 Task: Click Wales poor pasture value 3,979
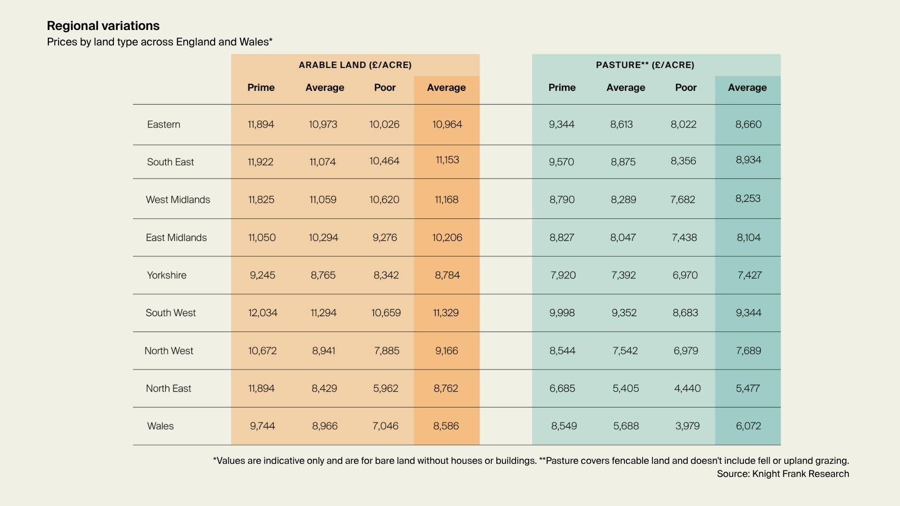[687, 426]
